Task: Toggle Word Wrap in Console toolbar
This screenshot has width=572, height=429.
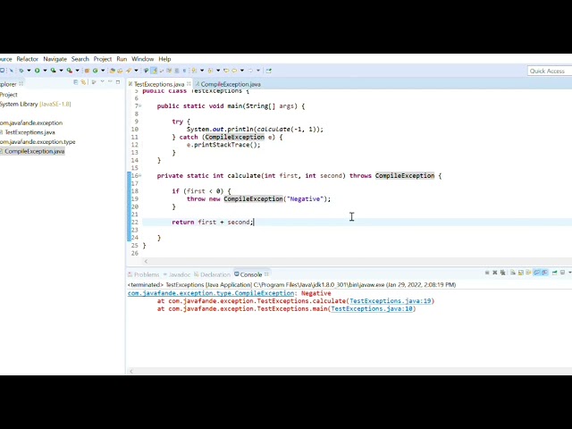Action: [528, 273]
